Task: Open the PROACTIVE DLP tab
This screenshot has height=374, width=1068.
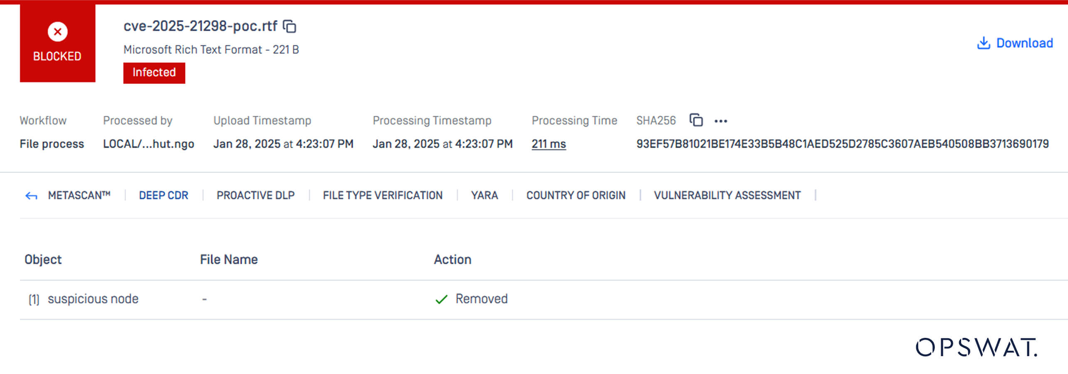Action: [x=255, y=195]
